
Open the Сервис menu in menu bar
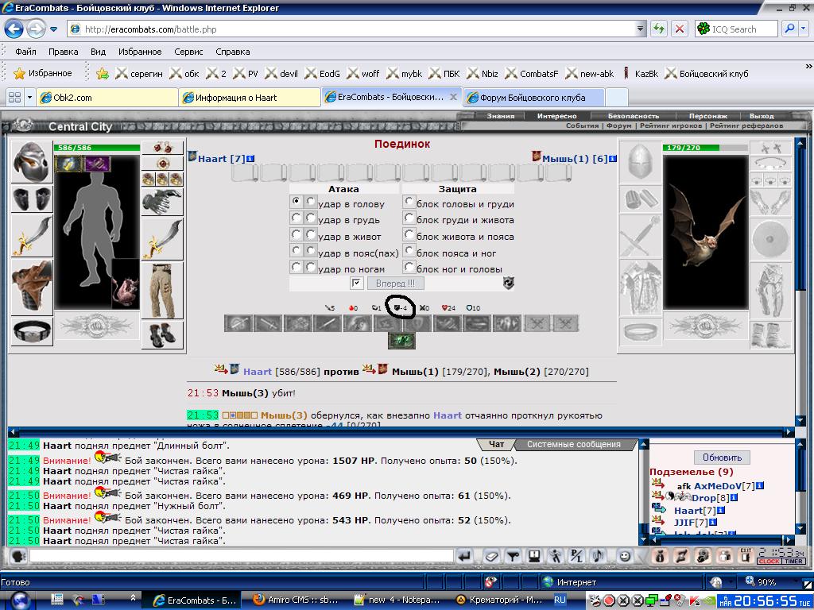tap(188, 52)
